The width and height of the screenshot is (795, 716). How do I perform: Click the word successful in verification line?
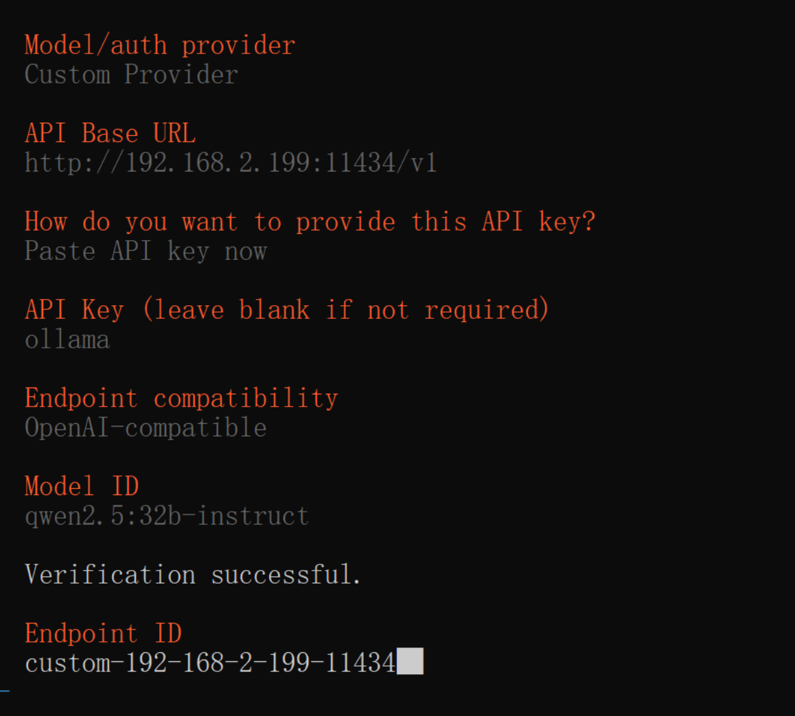point(286,575)
